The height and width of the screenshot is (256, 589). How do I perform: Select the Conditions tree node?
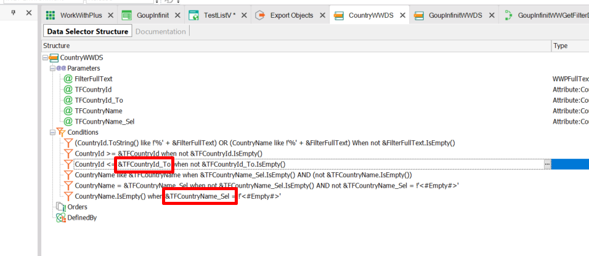pos(83,132)
